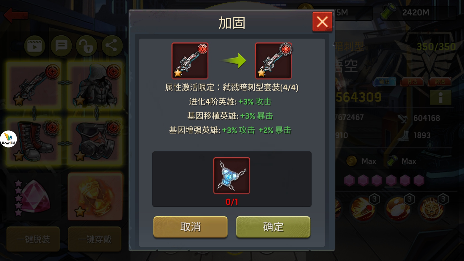The height and width of the screenshot is (261, 464).
Task: Open the golden hourglass item slot
Action: pos(95,197)
